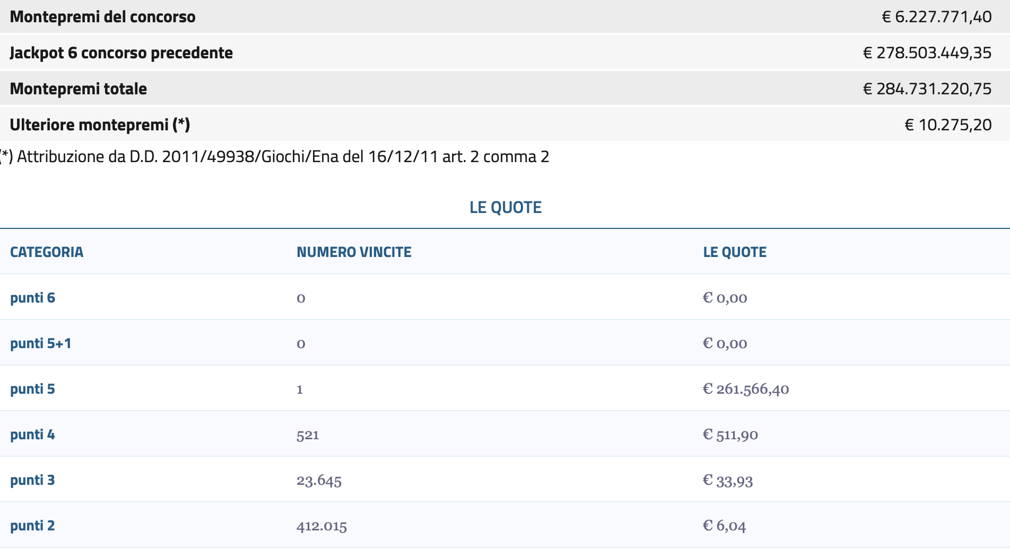Select the 'Montepremi del concorso' label

tap(102, 17)
